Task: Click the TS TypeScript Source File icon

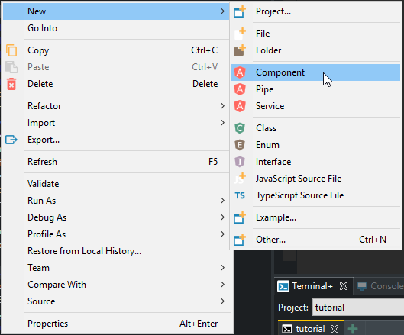Action: tap(240, 195)
